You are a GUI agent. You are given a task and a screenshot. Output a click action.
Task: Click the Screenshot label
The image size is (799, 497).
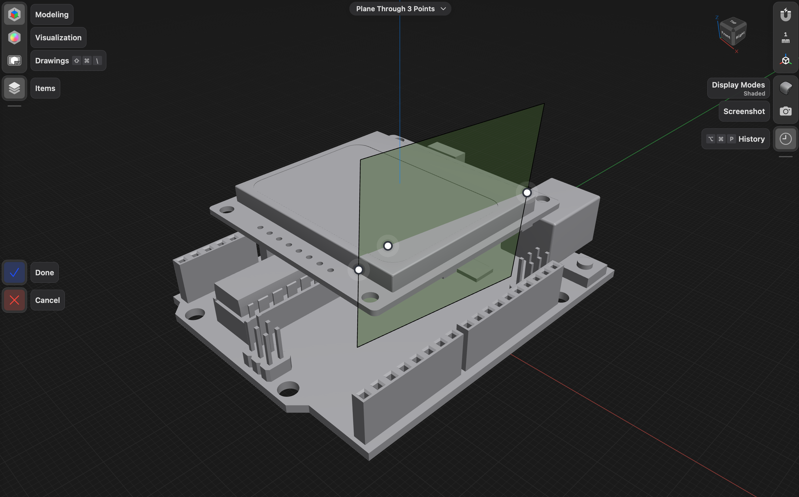pos(744,111)
